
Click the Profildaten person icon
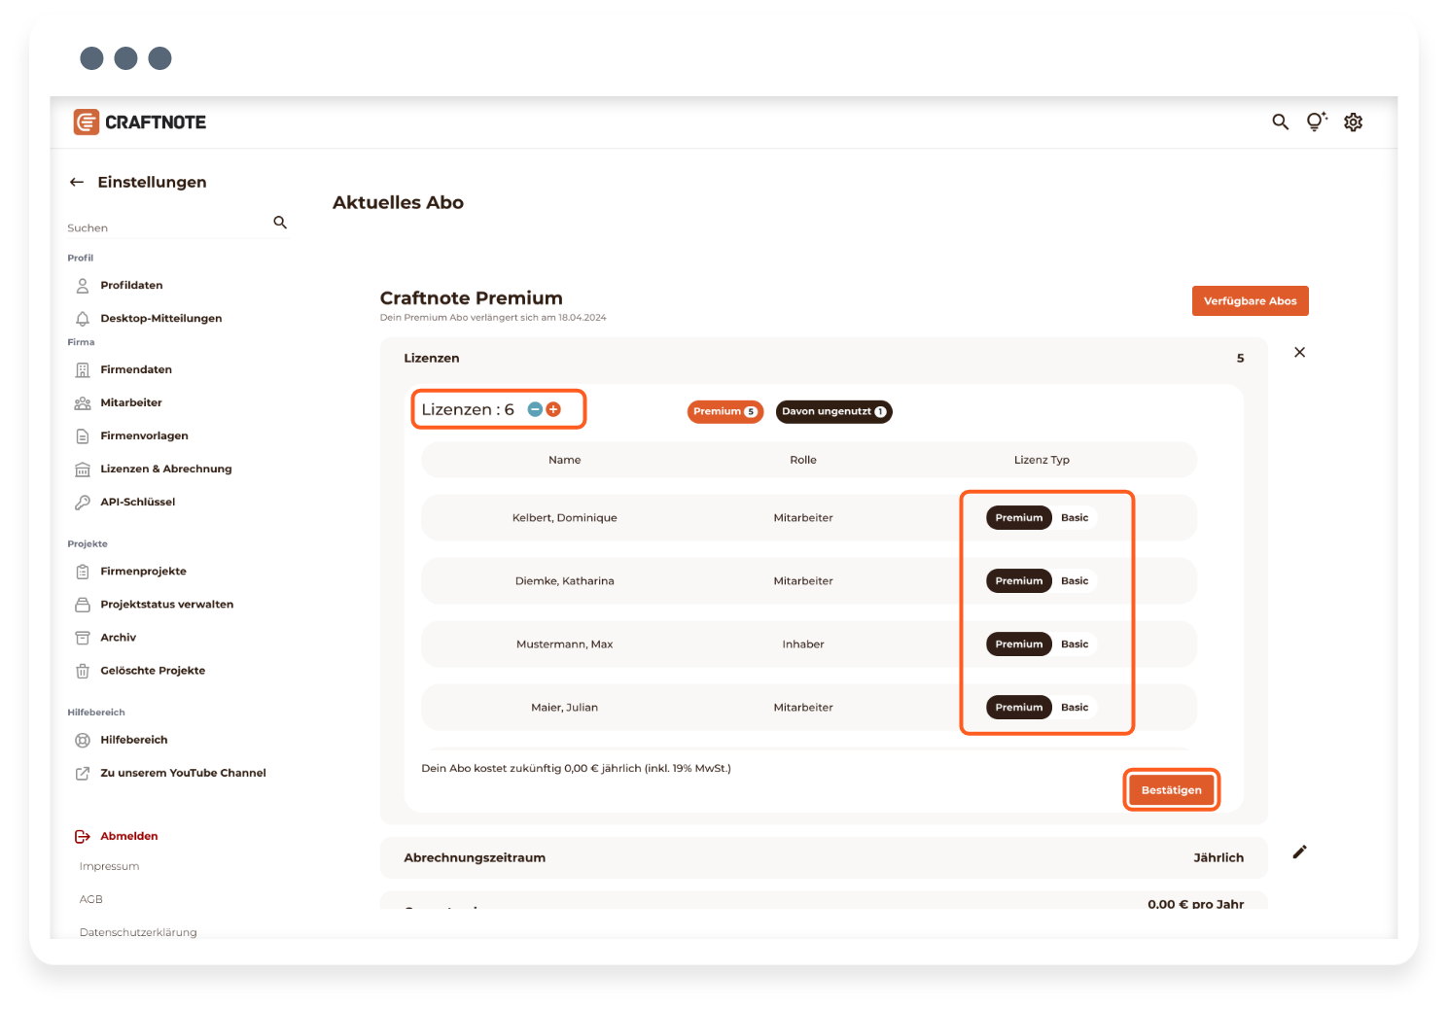pyautogui.click(x=83, y=285)
